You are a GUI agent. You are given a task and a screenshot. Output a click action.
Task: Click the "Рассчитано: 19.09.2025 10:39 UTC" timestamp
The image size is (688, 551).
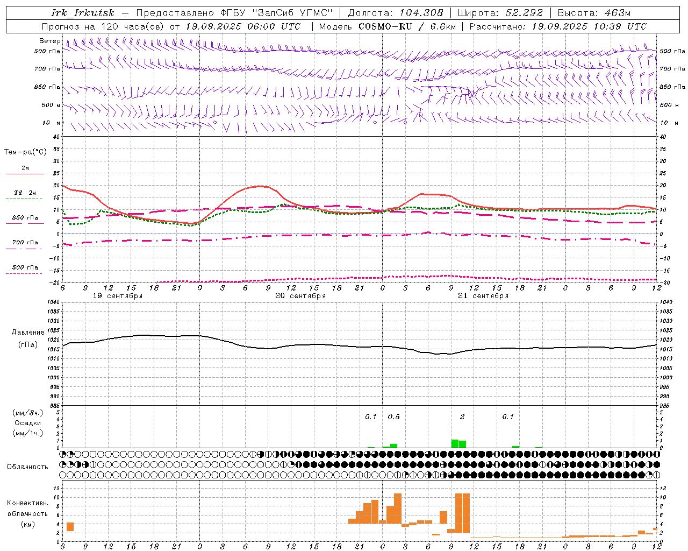pyautogui.click(x=558, y=26)
